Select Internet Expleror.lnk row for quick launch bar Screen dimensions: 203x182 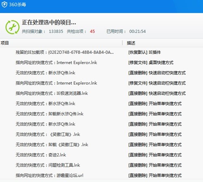(x=101, y=83)
